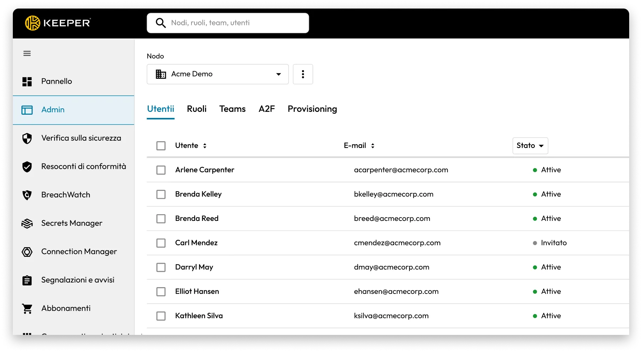Click email breed@acmecorp.com

(x=392, y=218)
